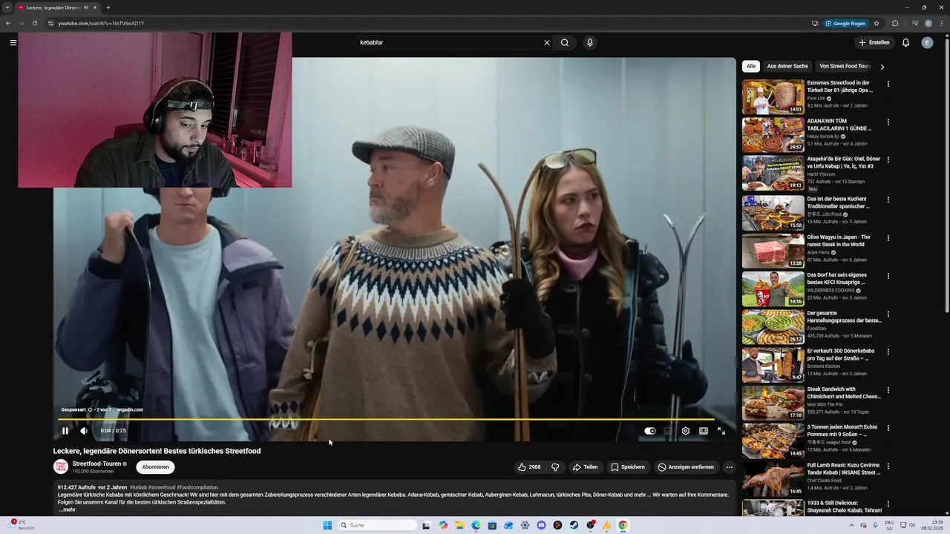Open the engadin.com sponsor link

130,409
